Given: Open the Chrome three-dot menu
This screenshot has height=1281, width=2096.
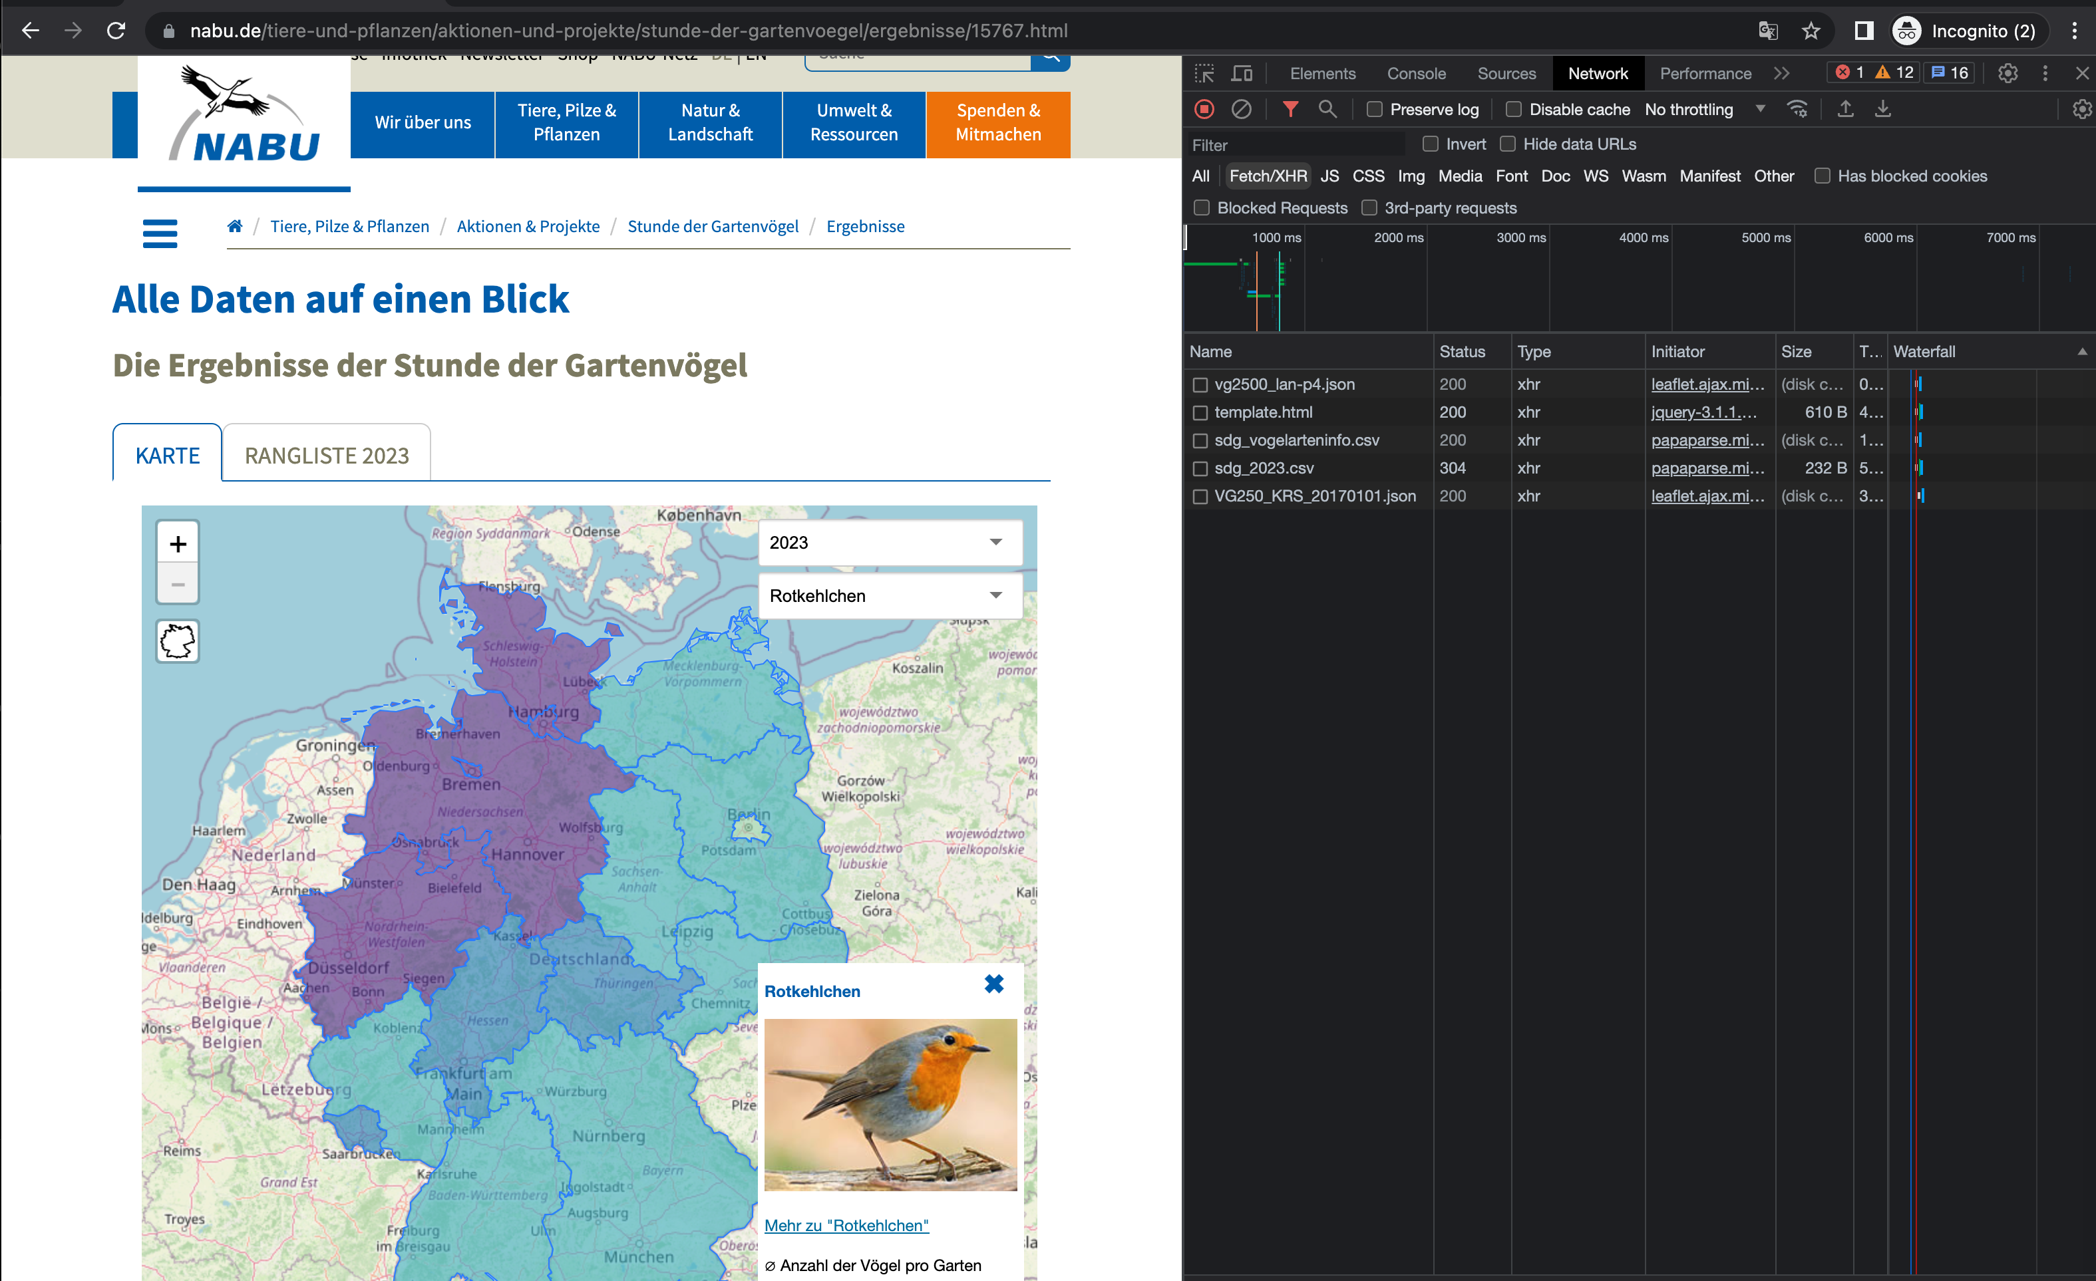Looking at the screenshot, I should tap(2074, 31).
